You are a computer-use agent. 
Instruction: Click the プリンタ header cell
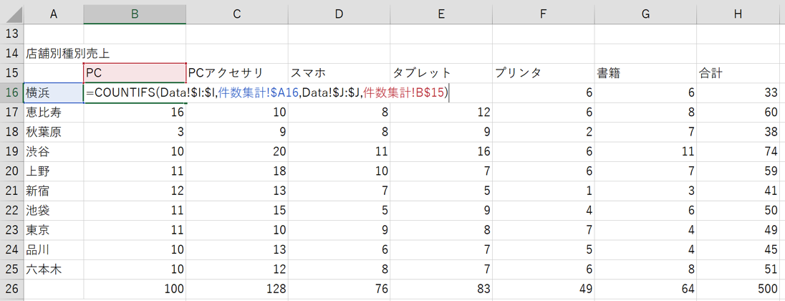(543, 73)
